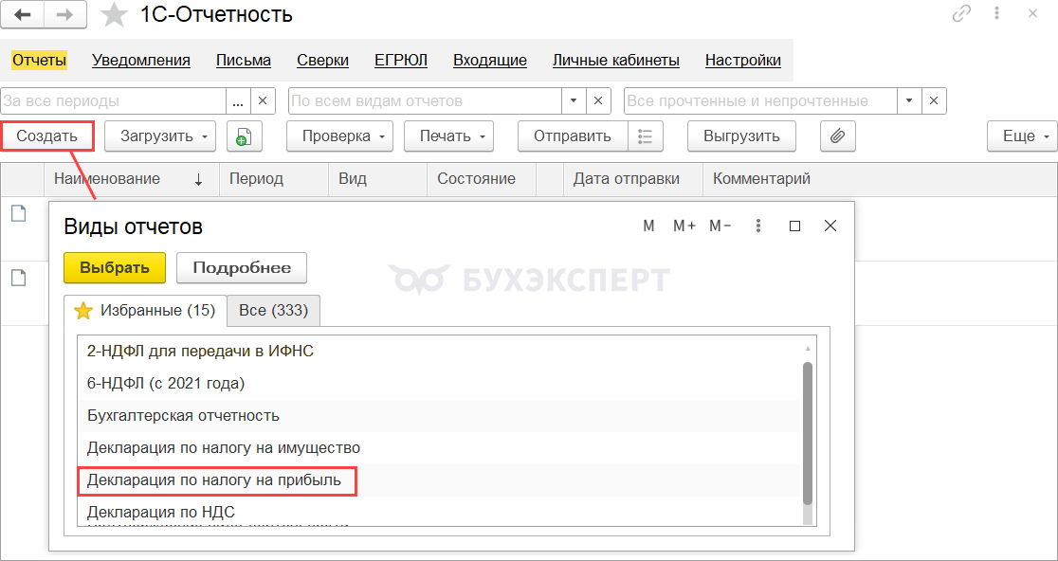Clear the period filter with its X
Screen dimensions: 1058x561
point(264,101)
